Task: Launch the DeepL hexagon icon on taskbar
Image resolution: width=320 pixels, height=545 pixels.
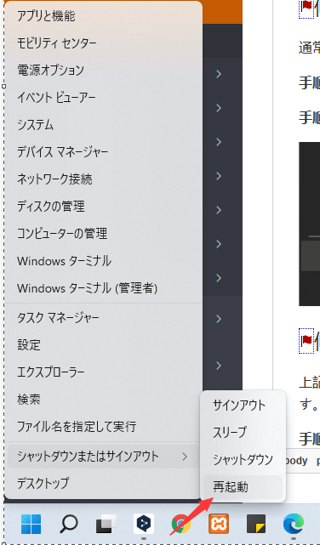Action: tap(144, 524)
